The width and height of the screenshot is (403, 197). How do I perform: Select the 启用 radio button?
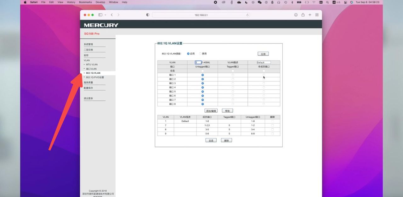pyautogui.click(x=188, y=54)
